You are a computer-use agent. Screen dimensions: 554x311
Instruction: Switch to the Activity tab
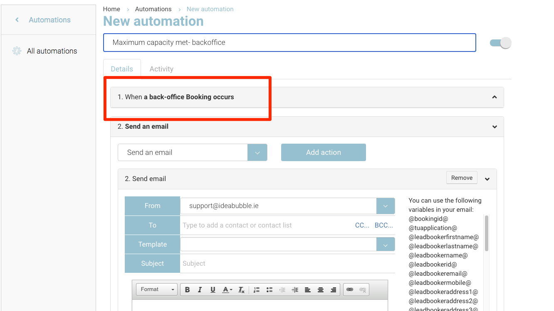pos(161,69)
